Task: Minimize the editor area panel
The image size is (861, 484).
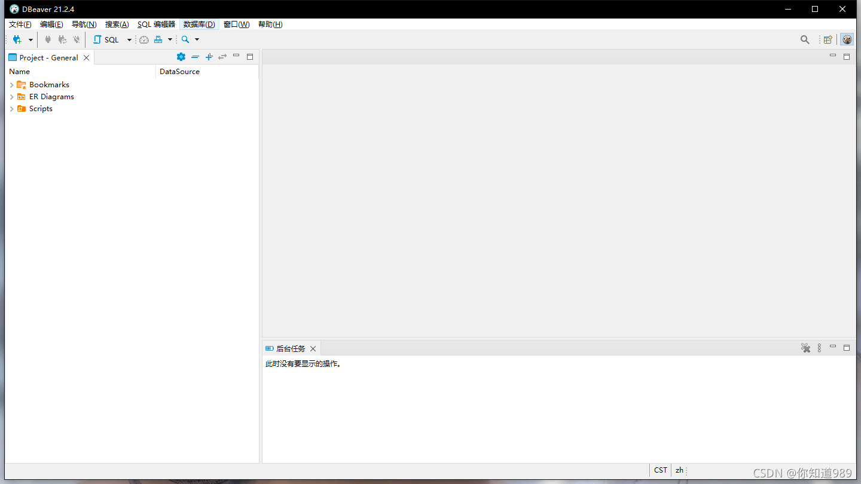Action: (833, 56)
